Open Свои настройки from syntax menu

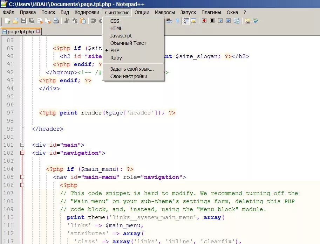coord(129,76)
